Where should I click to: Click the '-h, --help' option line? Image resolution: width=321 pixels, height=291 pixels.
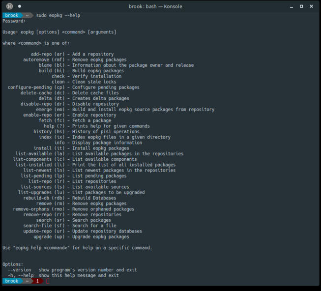(x=63, y=275)
